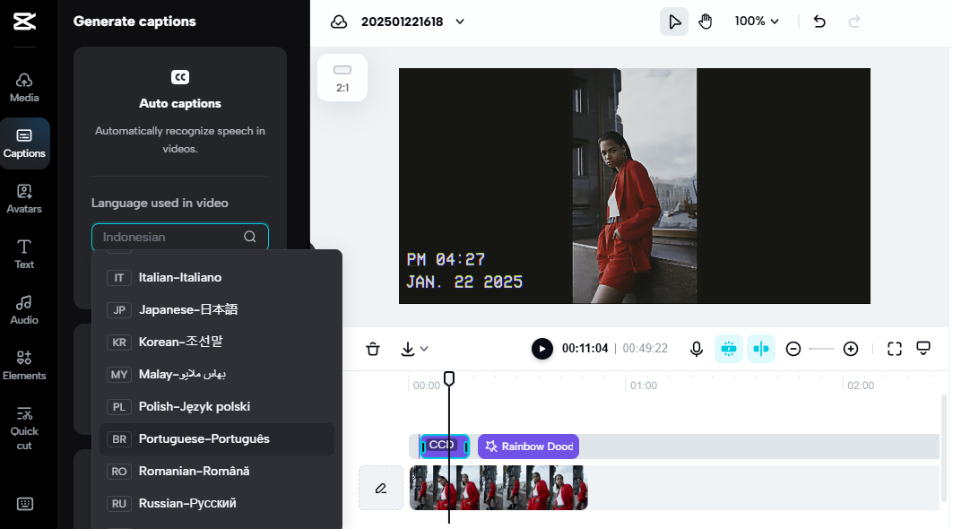Zoom in the timeline with plus
The height and width of the screenshot is (529, 953).
(851, 349)
